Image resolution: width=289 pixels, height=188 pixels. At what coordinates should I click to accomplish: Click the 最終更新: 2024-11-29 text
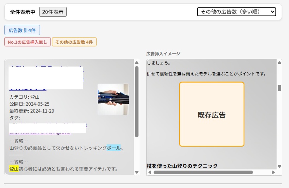click(32, 111)
